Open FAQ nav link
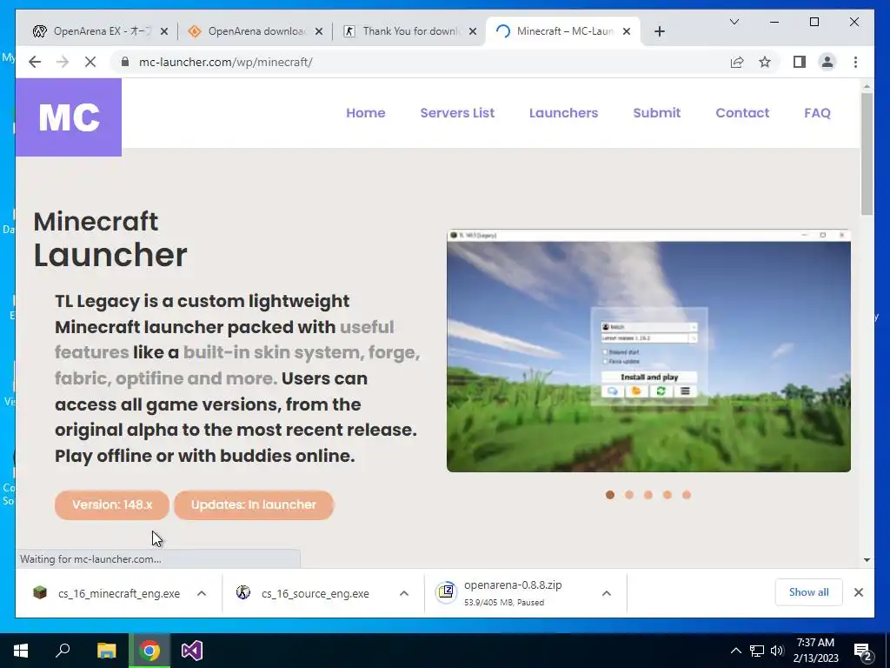The width and height of the screenshot is (890, 668). [817, 113]
